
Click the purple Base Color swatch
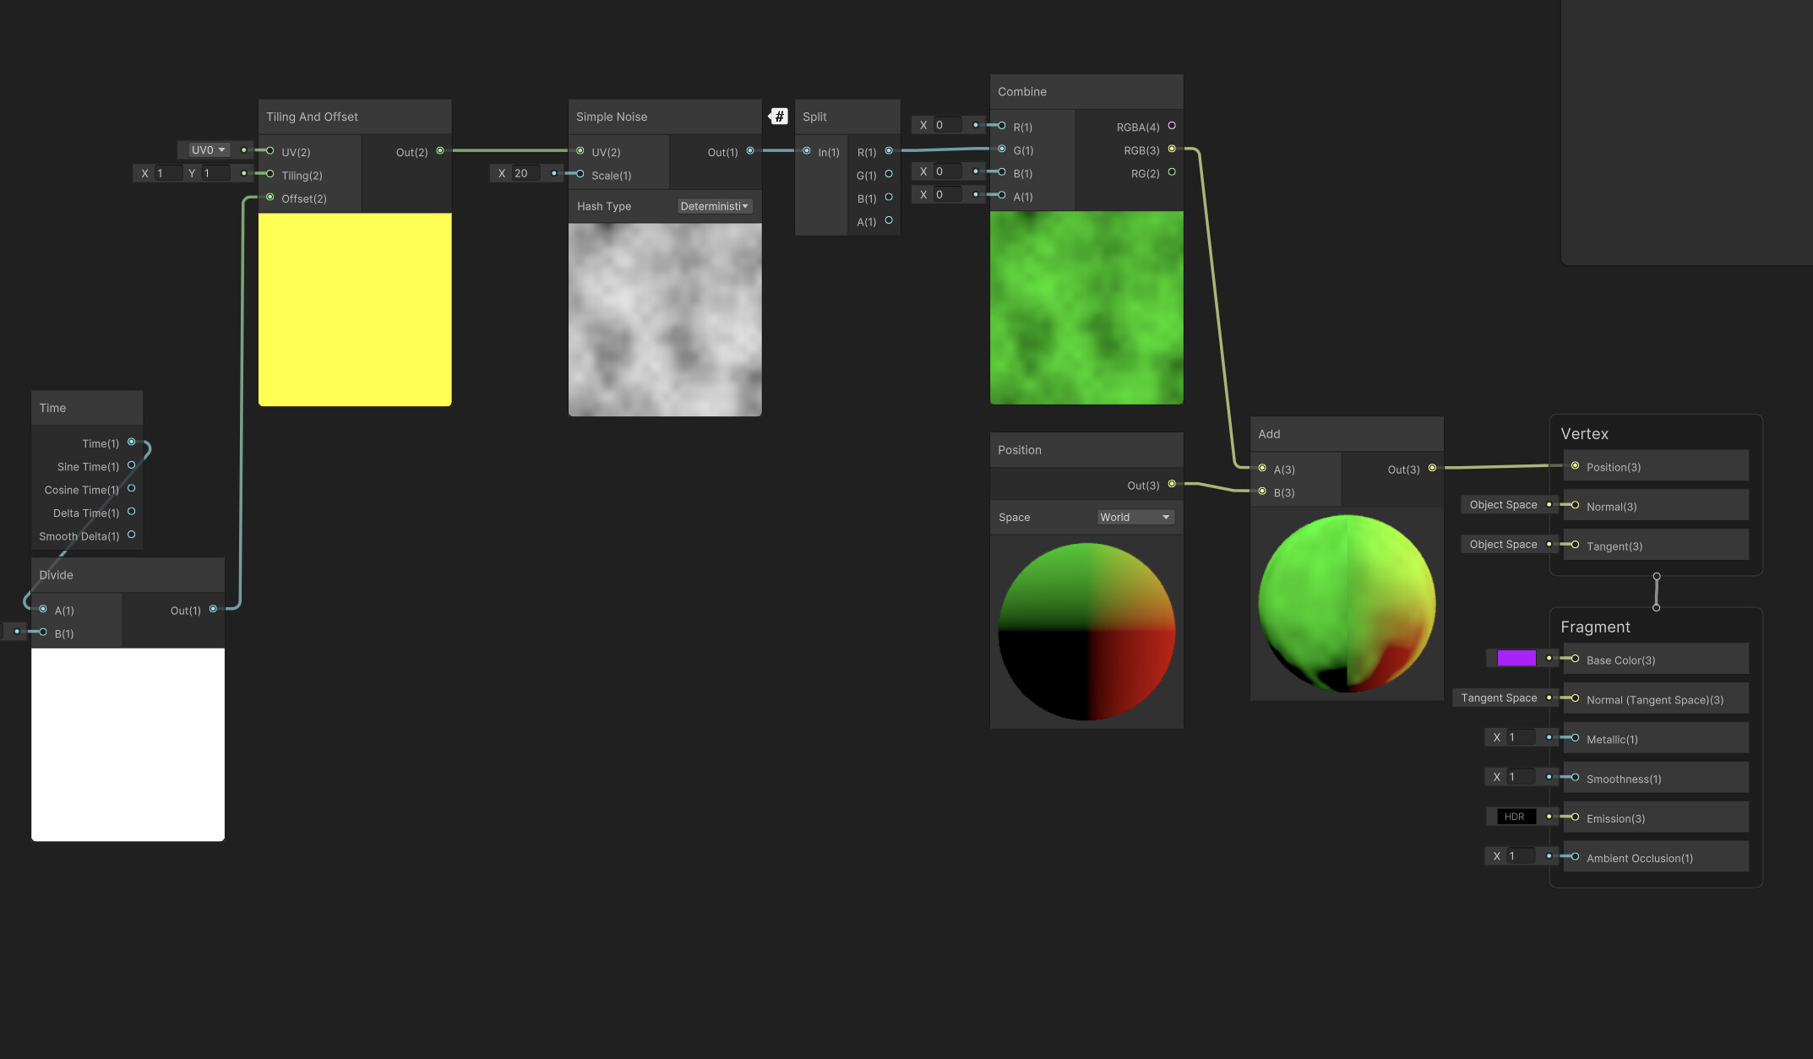tap(1516, 657)
